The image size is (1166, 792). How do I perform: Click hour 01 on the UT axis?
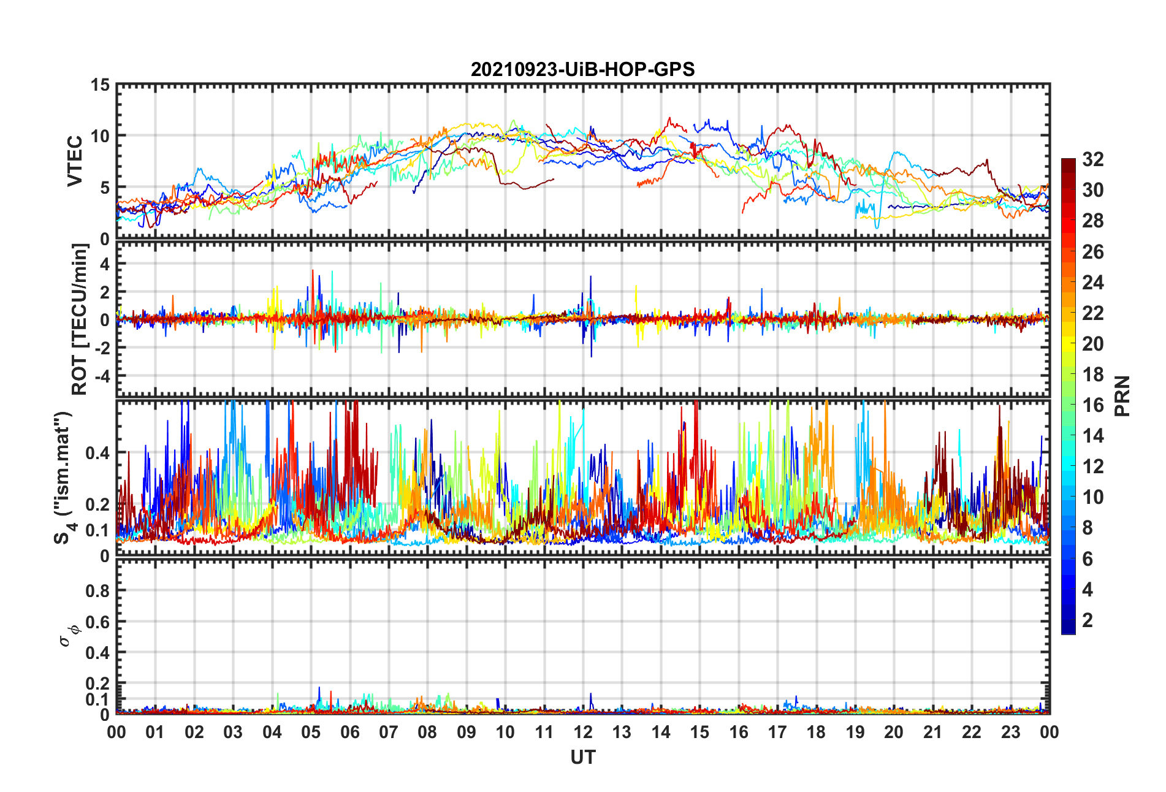pos(155,732)
